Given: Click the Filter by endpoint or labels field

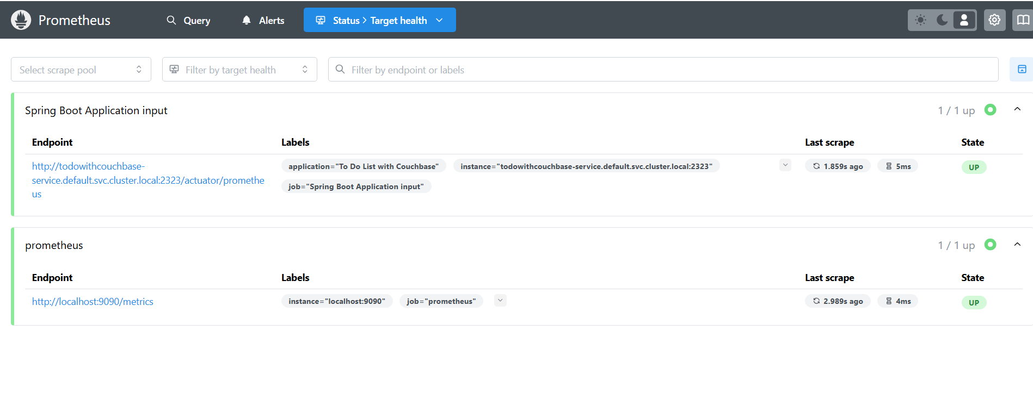Looking at the screenshot, I should (x=663, y=70).
